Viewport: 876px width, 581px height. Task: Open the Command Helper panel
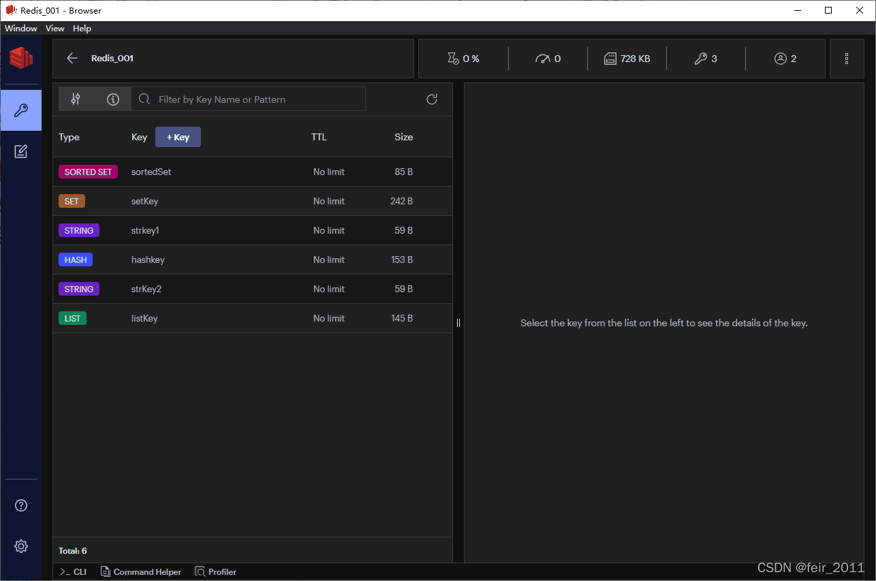141,571
